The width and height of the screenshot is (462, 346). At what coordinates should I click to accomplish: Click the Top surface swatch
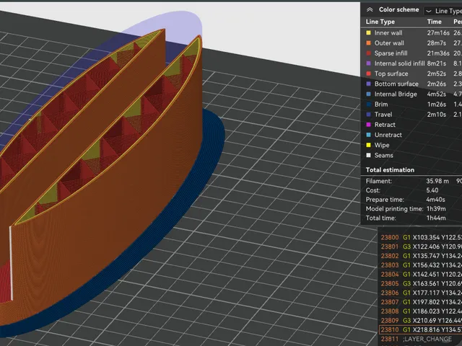368,74
